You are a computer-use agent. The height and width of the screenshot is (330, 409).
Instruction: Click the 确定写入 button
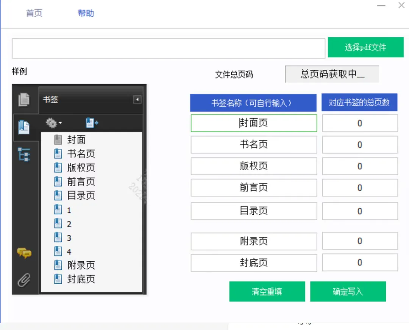(348, 291)
